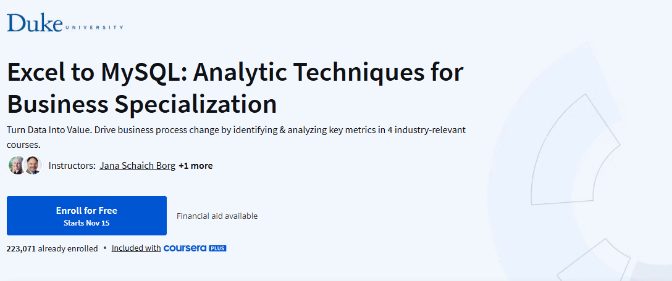The height and width of the screenshot is (281, 672).
Task: Click the "Instructors:" label
Action: point(72,166)
